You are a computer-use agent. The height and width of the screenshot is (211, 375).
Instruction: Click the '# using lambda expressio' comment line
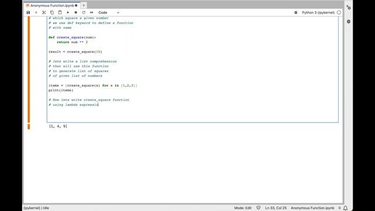[73, 105]
